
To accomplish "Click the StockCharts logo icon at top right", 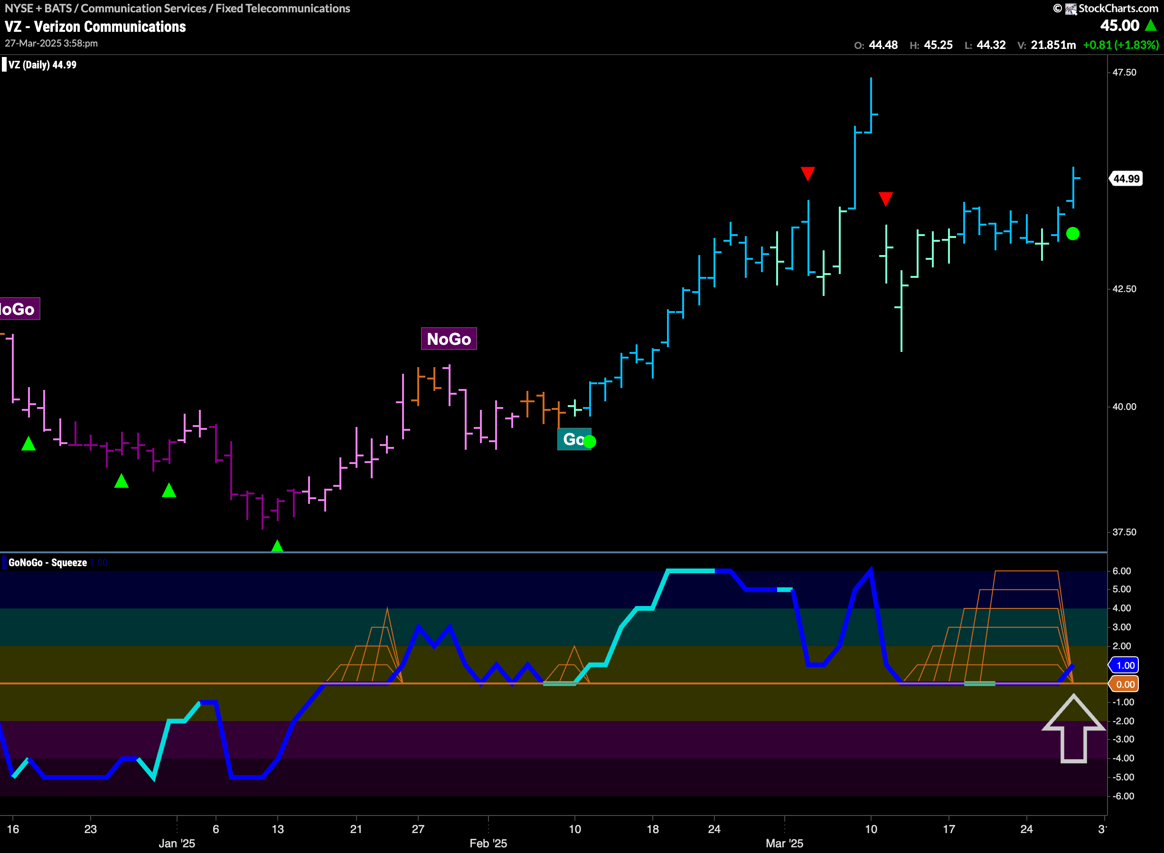I will coord(1070,9).
